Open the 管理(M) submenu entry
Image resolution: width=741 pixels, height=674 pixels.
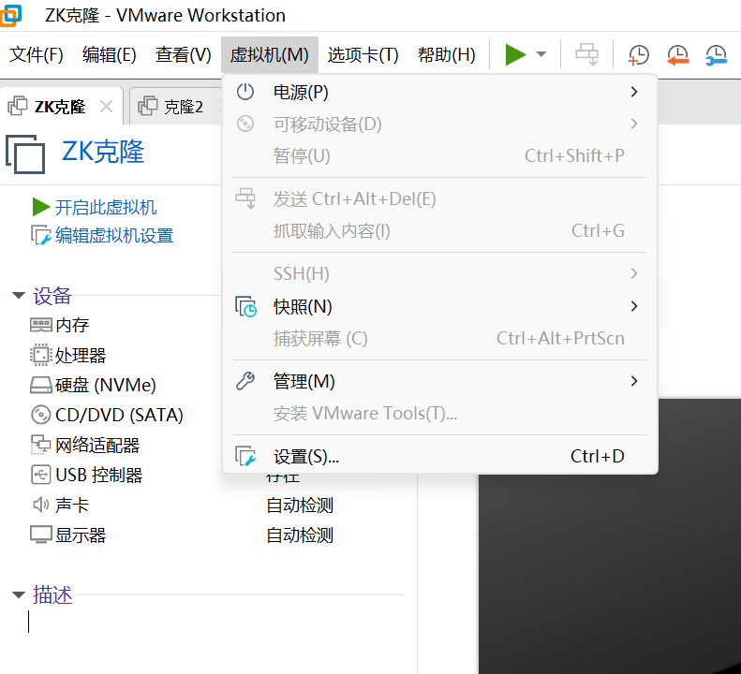click(x=440, y=381)
